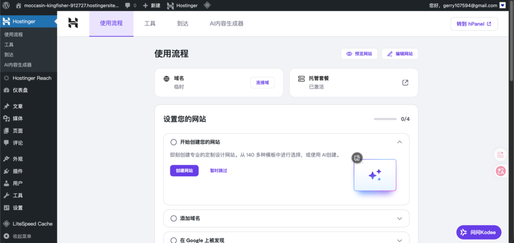Open hosting plan external link icon
The image size is (514, 243).
click(405, 82)
